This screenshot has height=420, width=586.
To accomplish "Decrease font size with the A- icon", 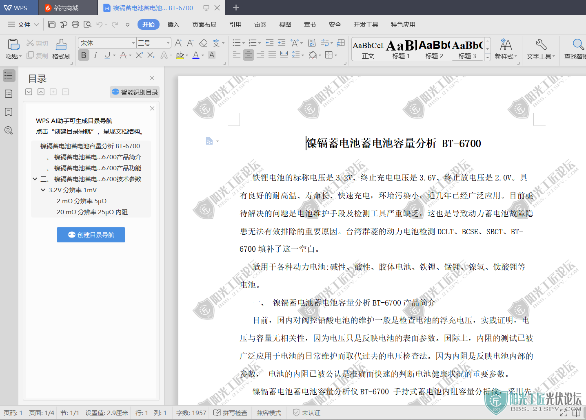I will click(x=191, y=43).
